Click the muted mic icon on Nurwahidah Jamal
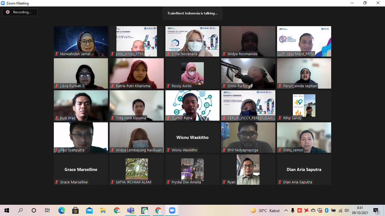Image resolution: width=385 pixels, height=216 pixels. click(57, 54)
